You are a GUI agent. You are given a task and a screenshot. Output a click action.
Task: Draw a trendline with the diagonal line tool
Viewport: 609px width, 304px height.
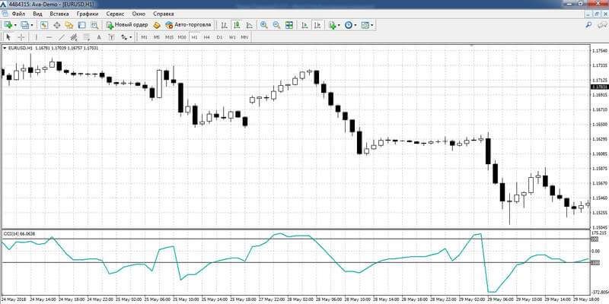(62, 36)
